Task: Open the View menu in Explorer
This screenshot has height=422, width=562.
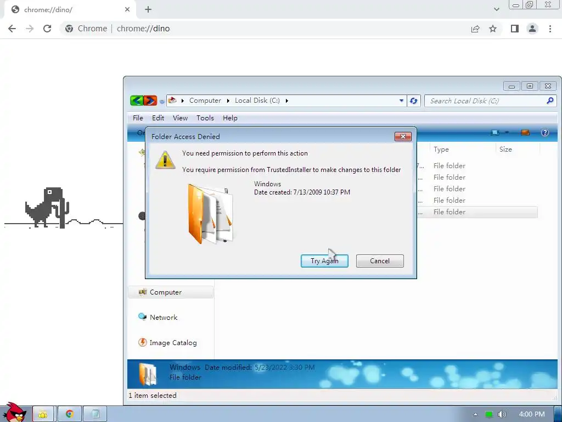Action: tap(180, 118)
